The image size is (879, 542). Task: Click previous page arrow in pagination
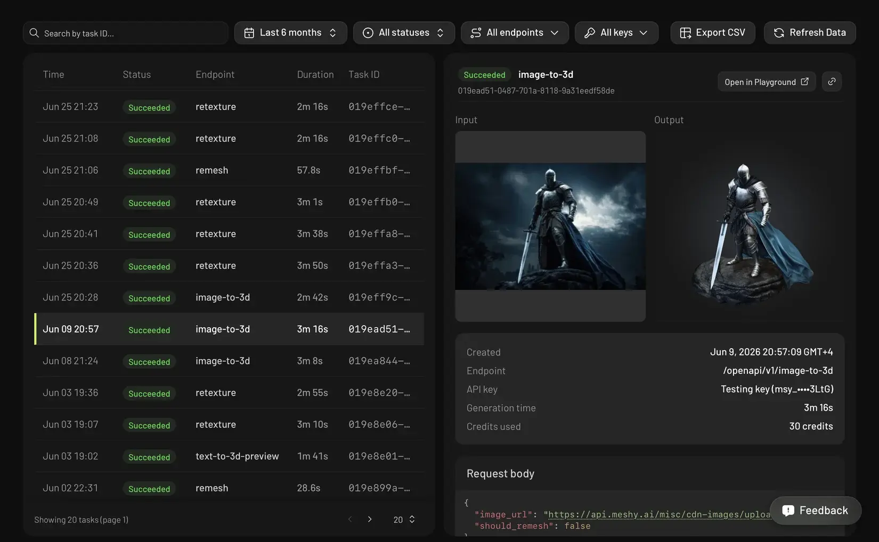pos(350,519)
